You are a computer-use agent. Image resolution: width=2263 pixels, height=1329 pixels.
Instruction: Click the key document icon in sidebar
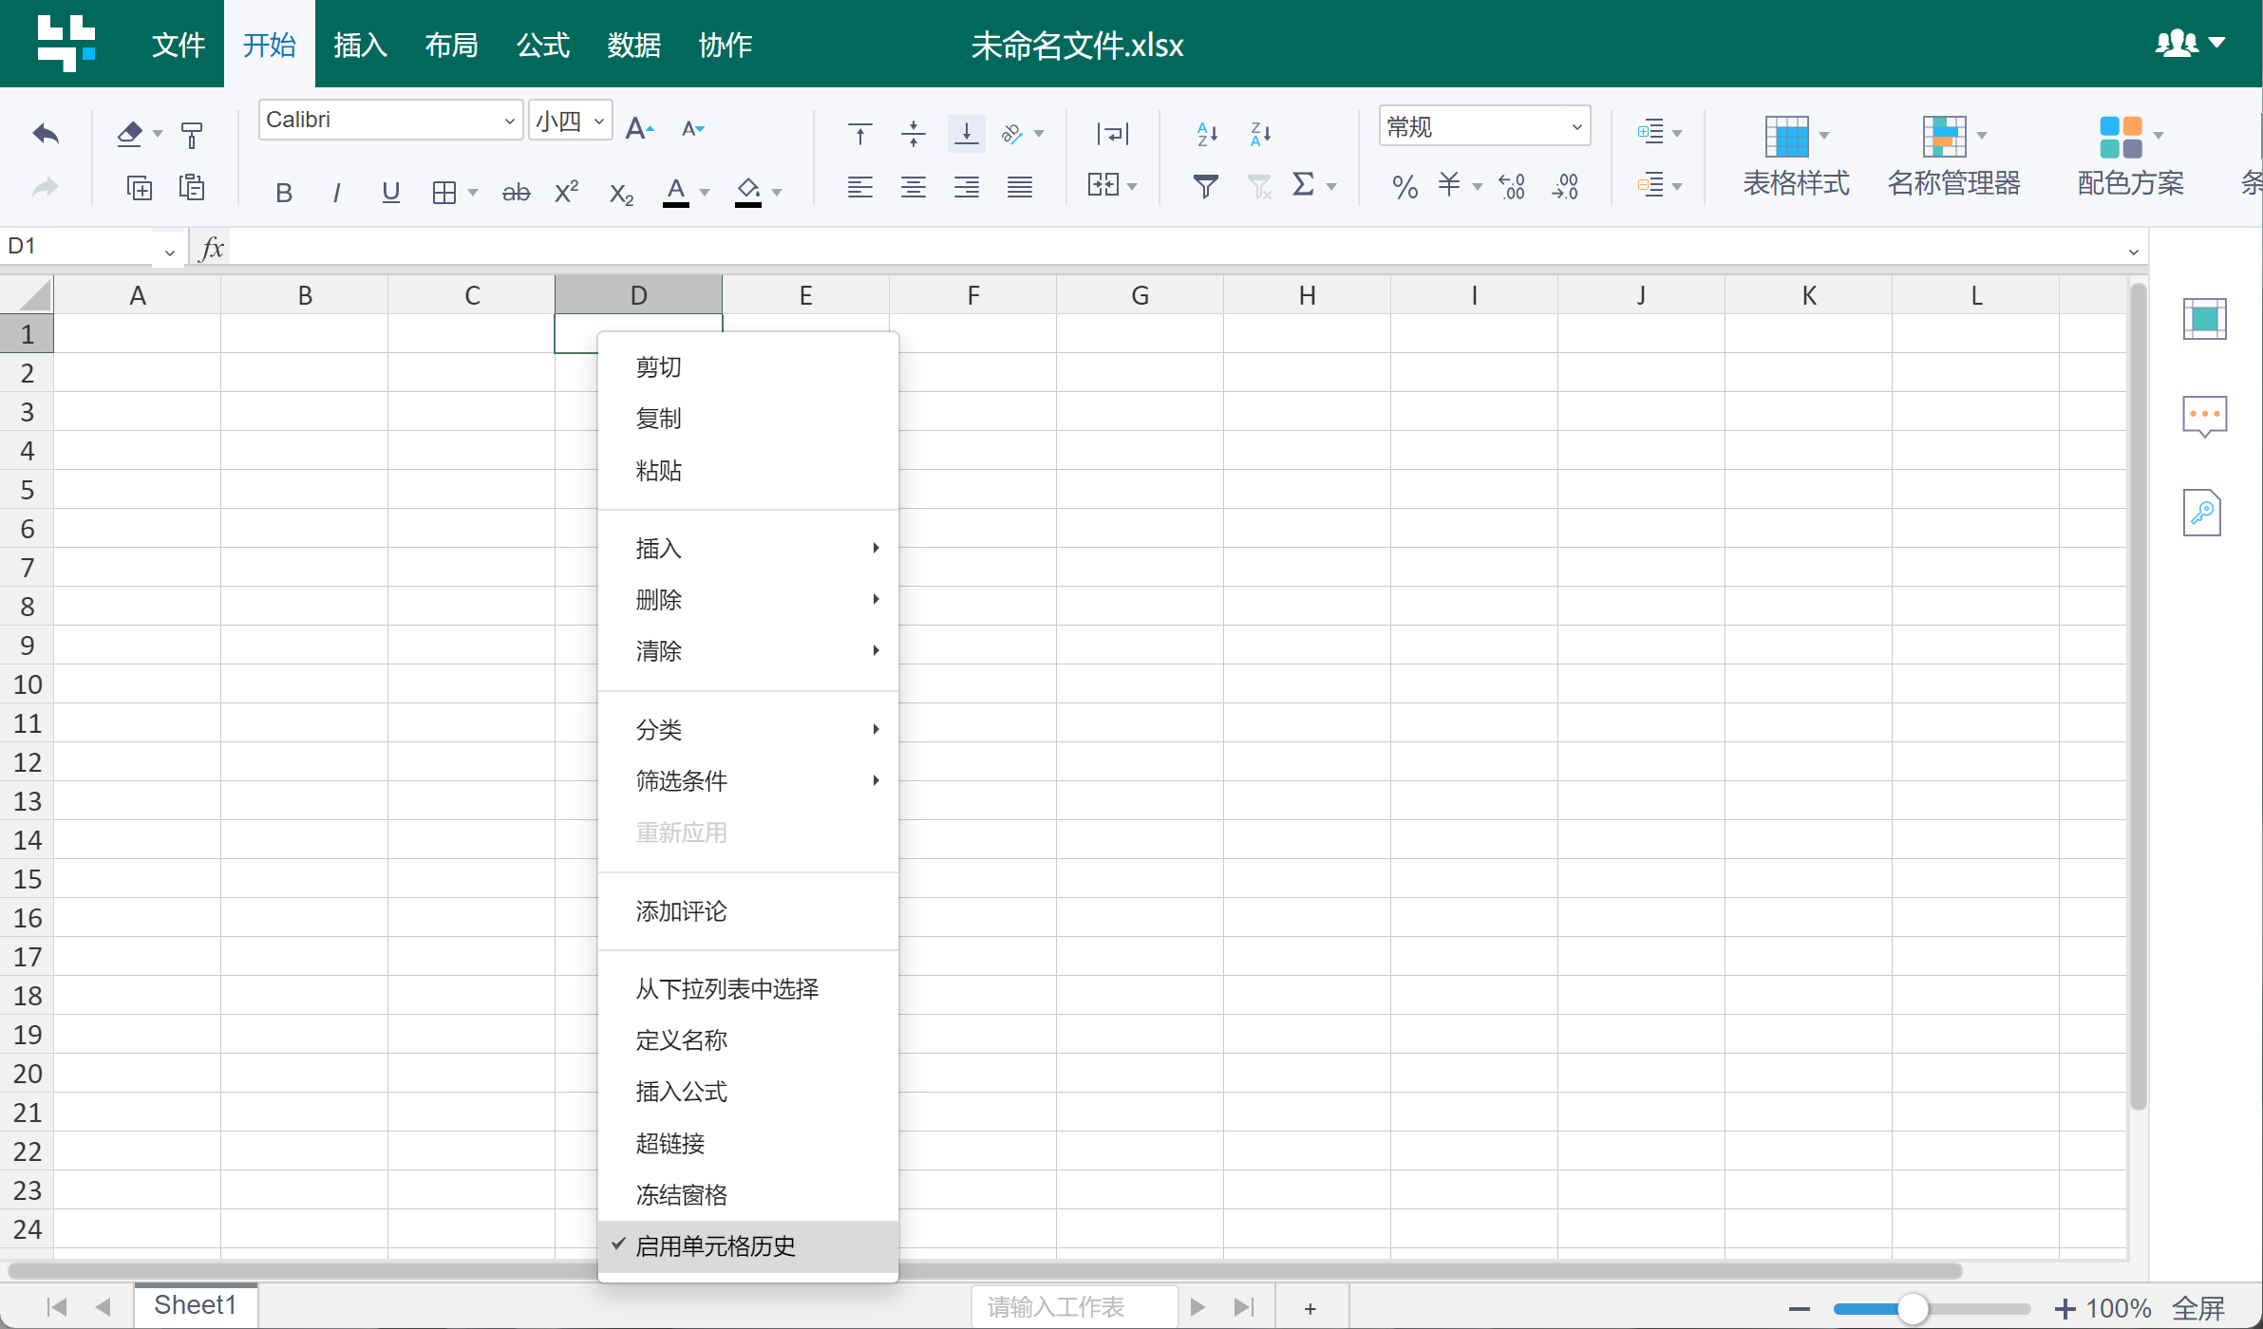[x=2202, y=513]
